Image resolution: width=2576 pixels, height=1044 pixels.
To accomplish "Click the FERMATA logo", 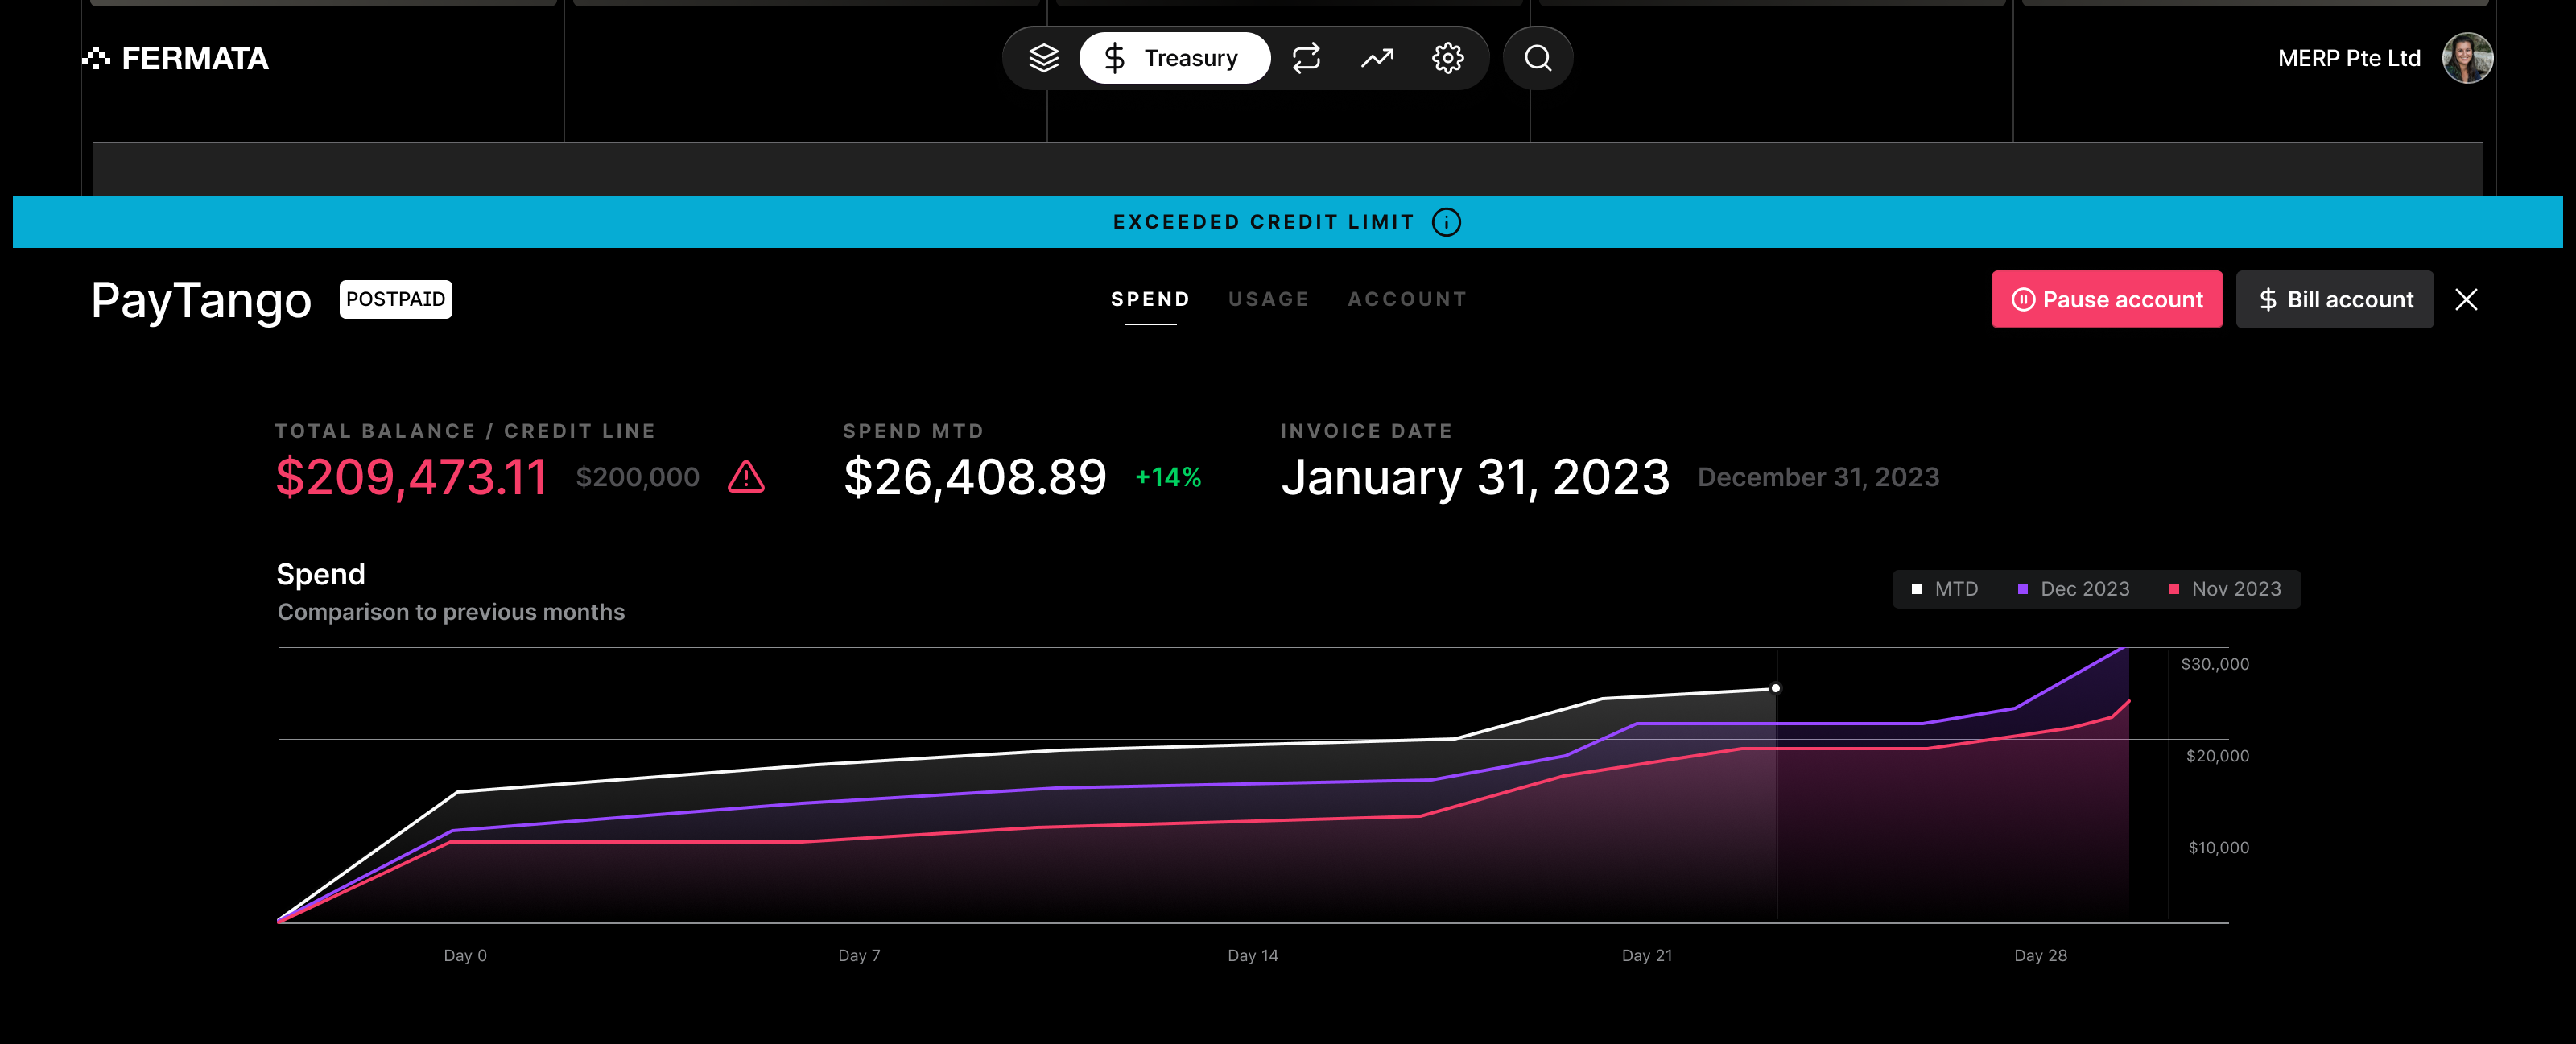I will [176, 58].
